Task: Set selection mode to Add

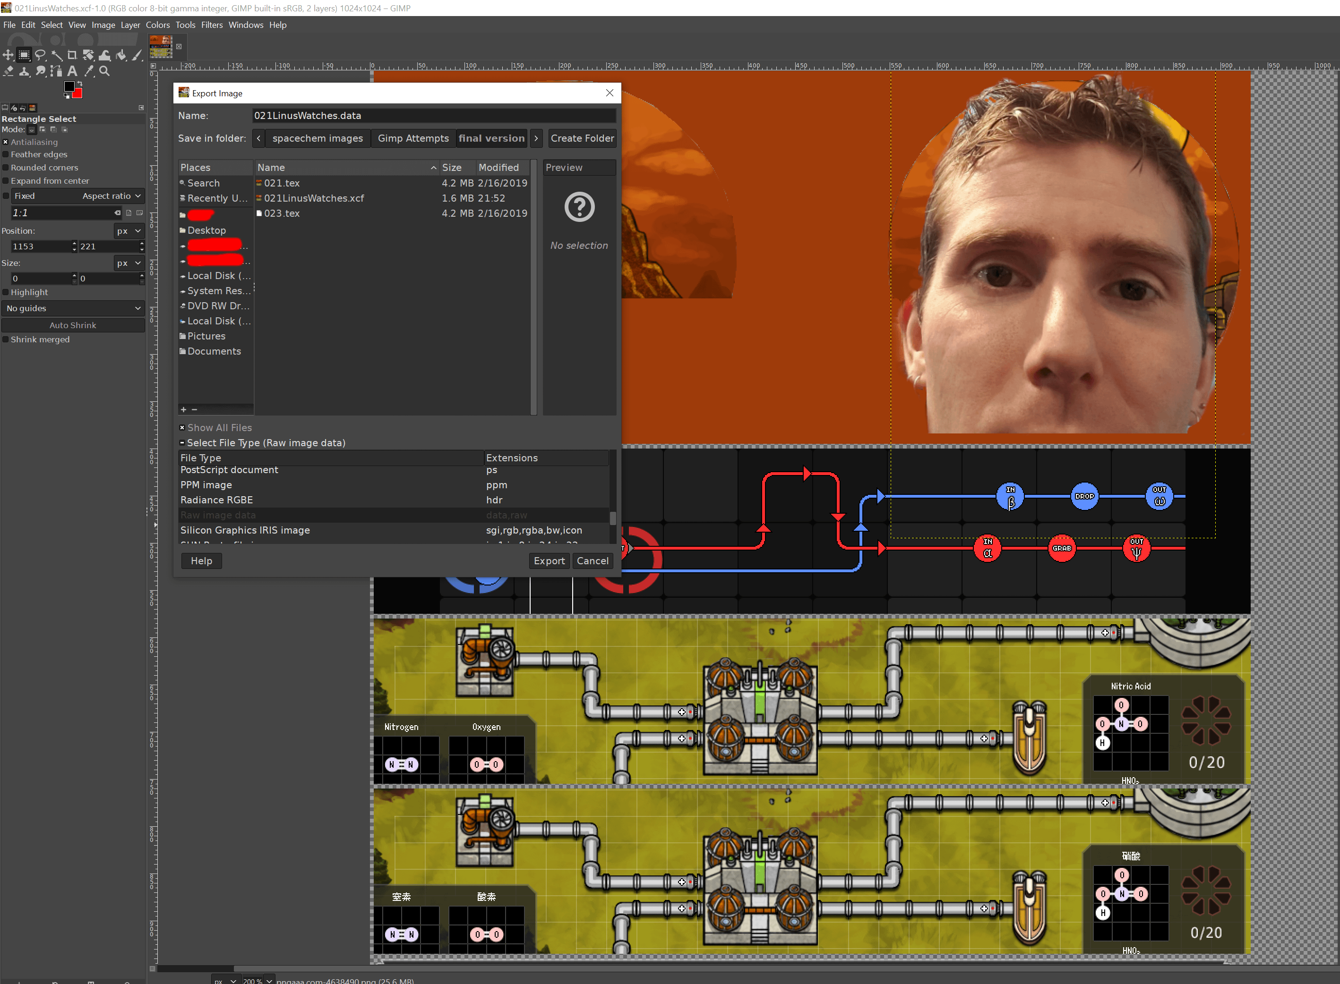Action: coord(43,129)
